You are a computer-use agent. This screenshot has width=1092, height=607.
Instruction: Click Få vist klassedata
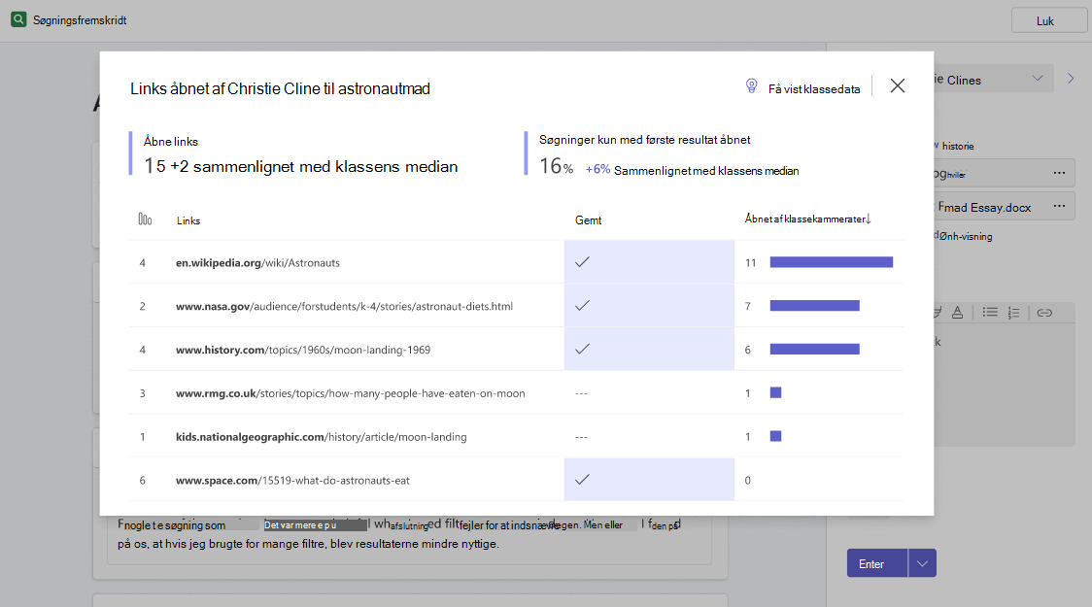814,89
